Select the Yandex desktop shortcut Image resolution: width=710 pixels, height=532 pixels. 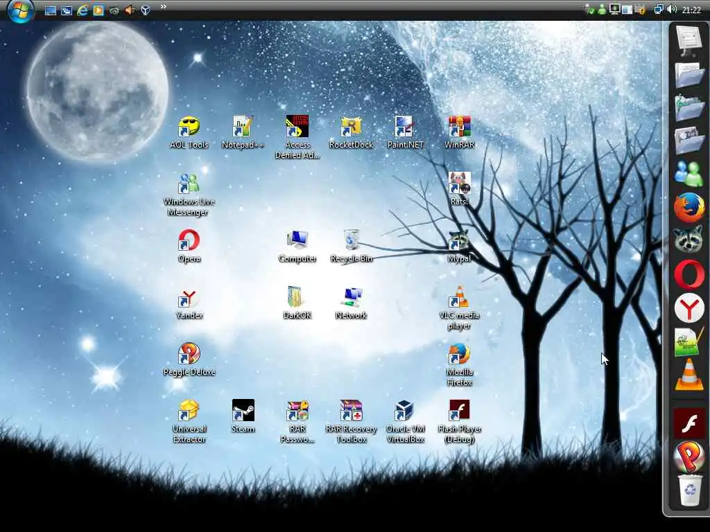click(189, 303)
